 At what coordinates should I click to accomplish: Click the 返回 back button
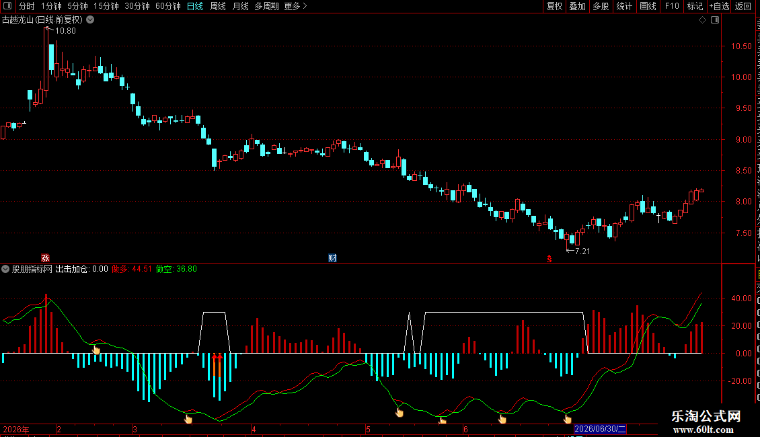[743, 6]
